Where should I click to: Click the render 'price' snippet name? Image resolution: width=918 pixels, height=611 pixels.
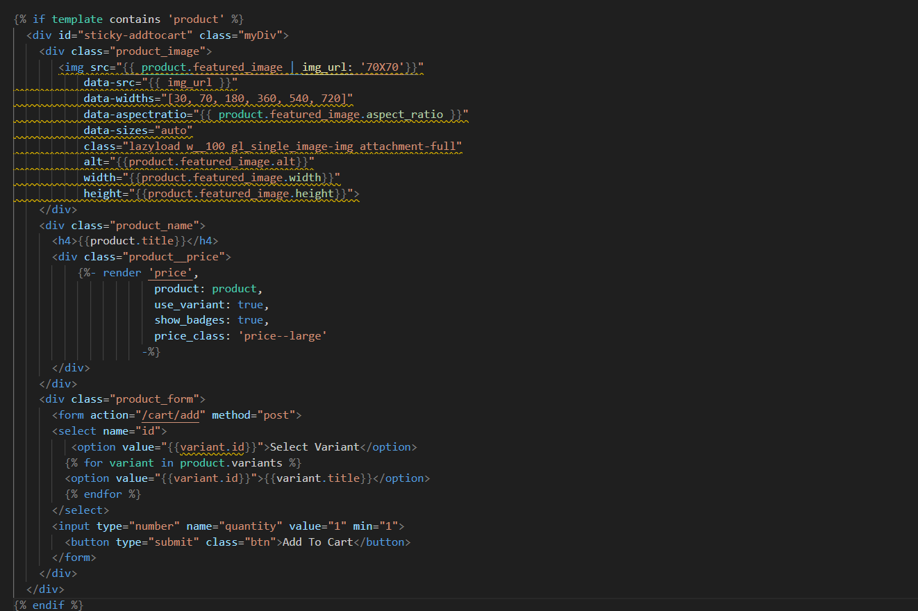click(169, 273)
